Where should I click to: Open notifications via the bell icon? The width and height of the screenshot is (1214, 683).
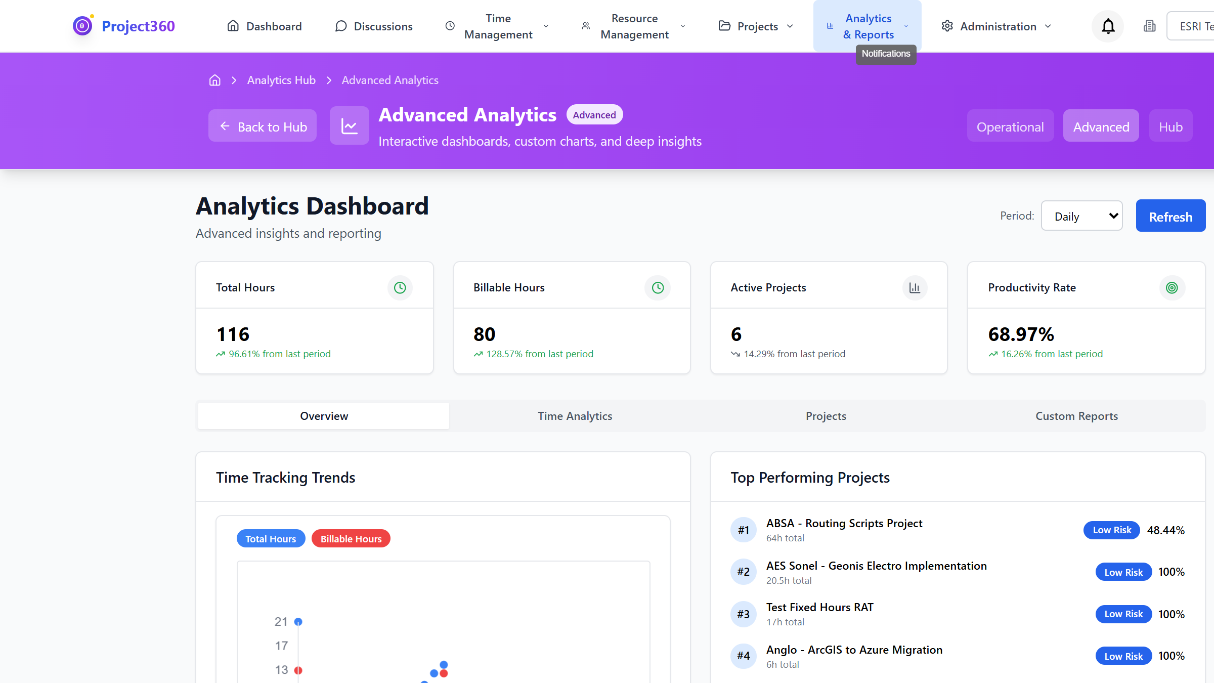1107,26
